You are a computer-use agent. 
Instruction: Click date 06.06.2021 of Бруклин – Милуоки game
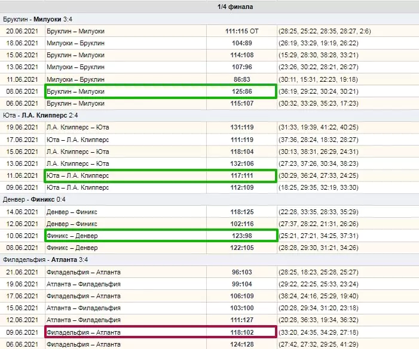22,103
